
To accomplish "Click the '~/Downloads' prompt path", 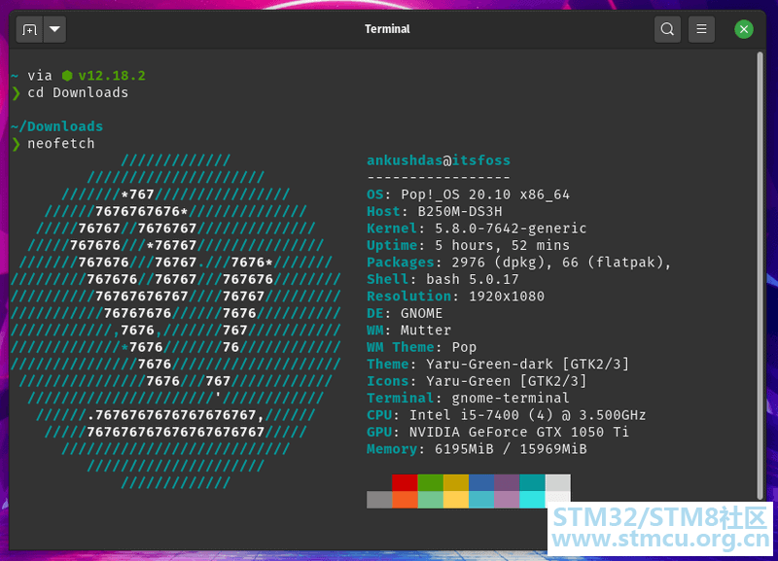I will 57,126.
